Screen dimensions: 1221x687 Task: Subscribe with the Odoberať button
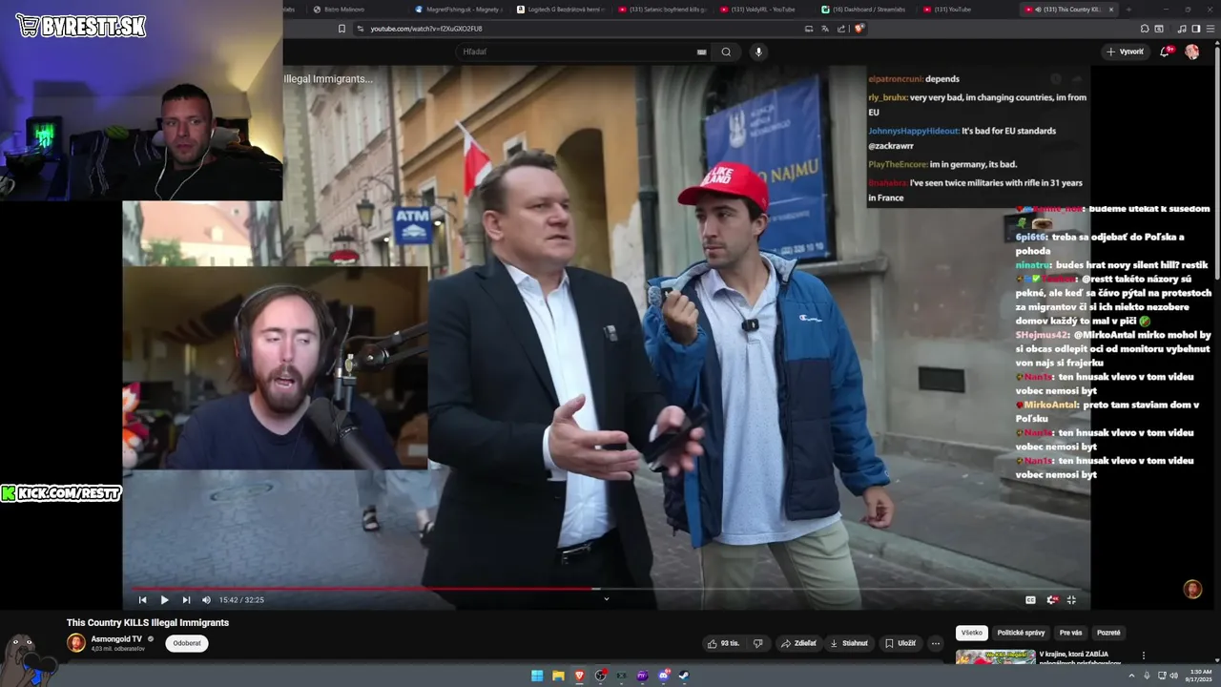coord(187,643)
